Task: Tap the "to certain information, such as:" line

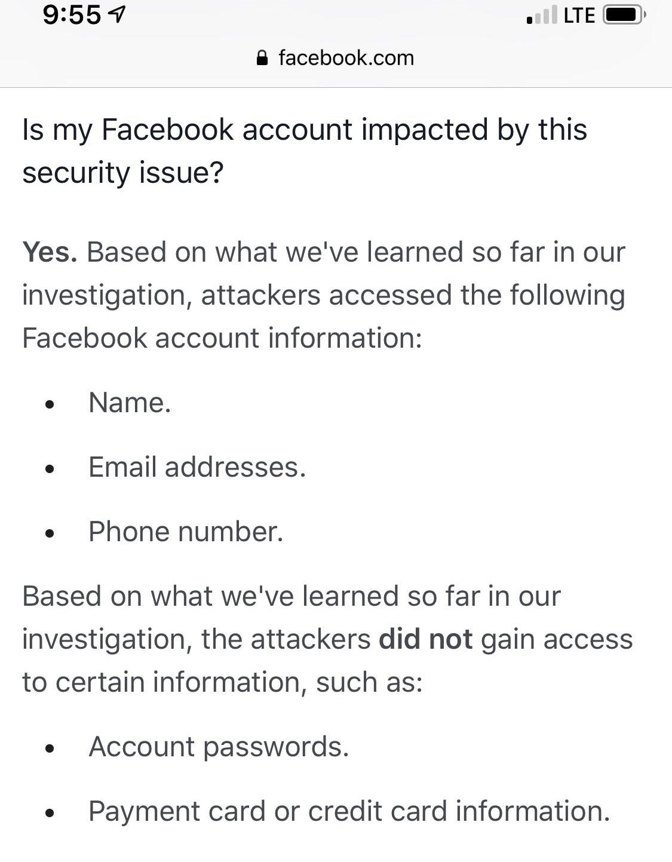Action: pyautogui.click(x=222, y=682)
